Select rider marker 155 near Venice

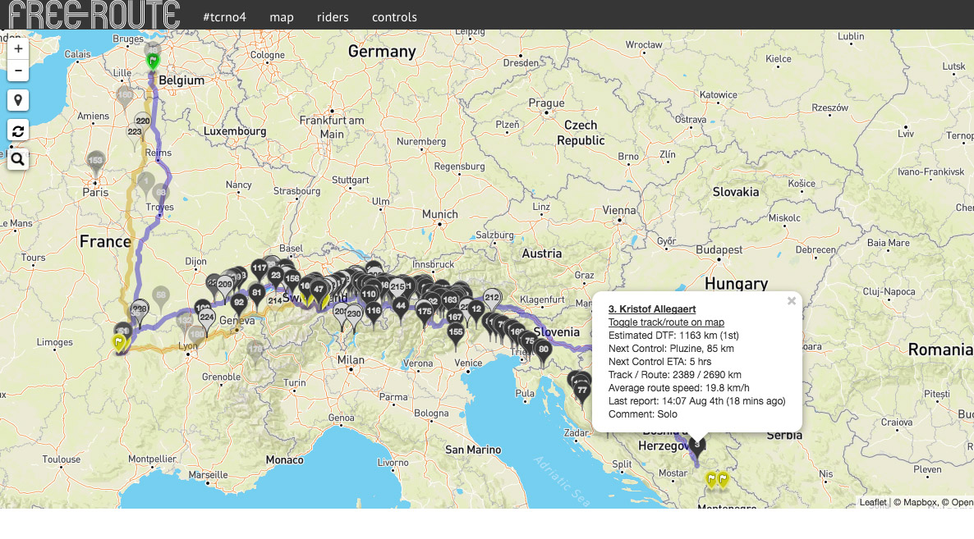tap(456, 333)
